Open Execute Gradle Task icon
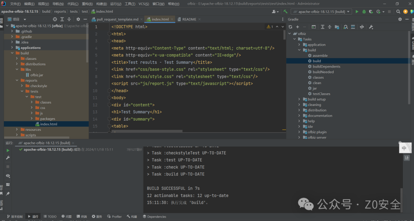The image size is (414, 221). [314, 27]
